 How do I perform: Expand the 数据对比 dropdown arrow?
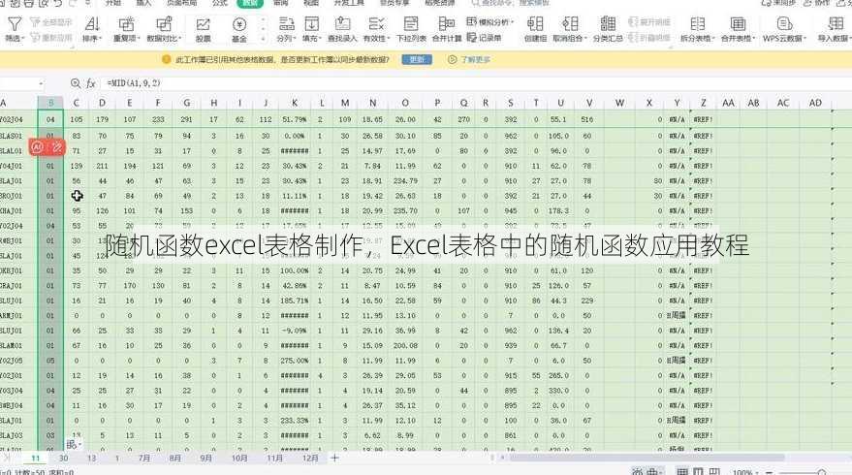coord(180,39)
